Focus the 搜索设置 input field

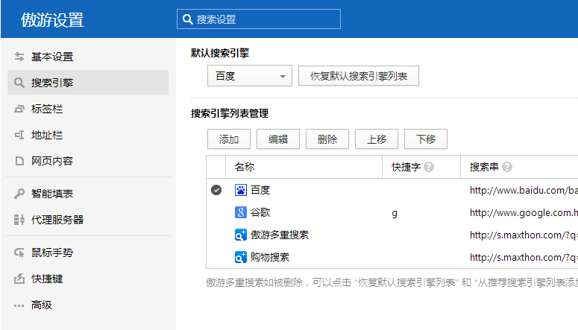coord(259,19)
